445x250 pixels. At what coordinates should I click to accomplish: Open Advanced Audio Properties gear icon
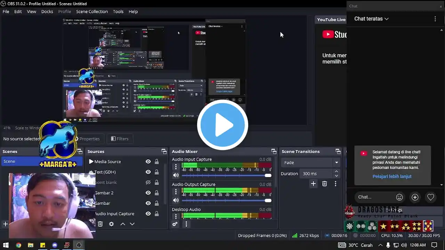175,224
